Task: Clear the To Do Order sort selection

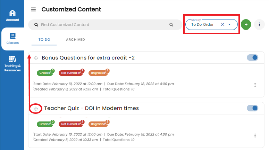Action: (222, 24)
